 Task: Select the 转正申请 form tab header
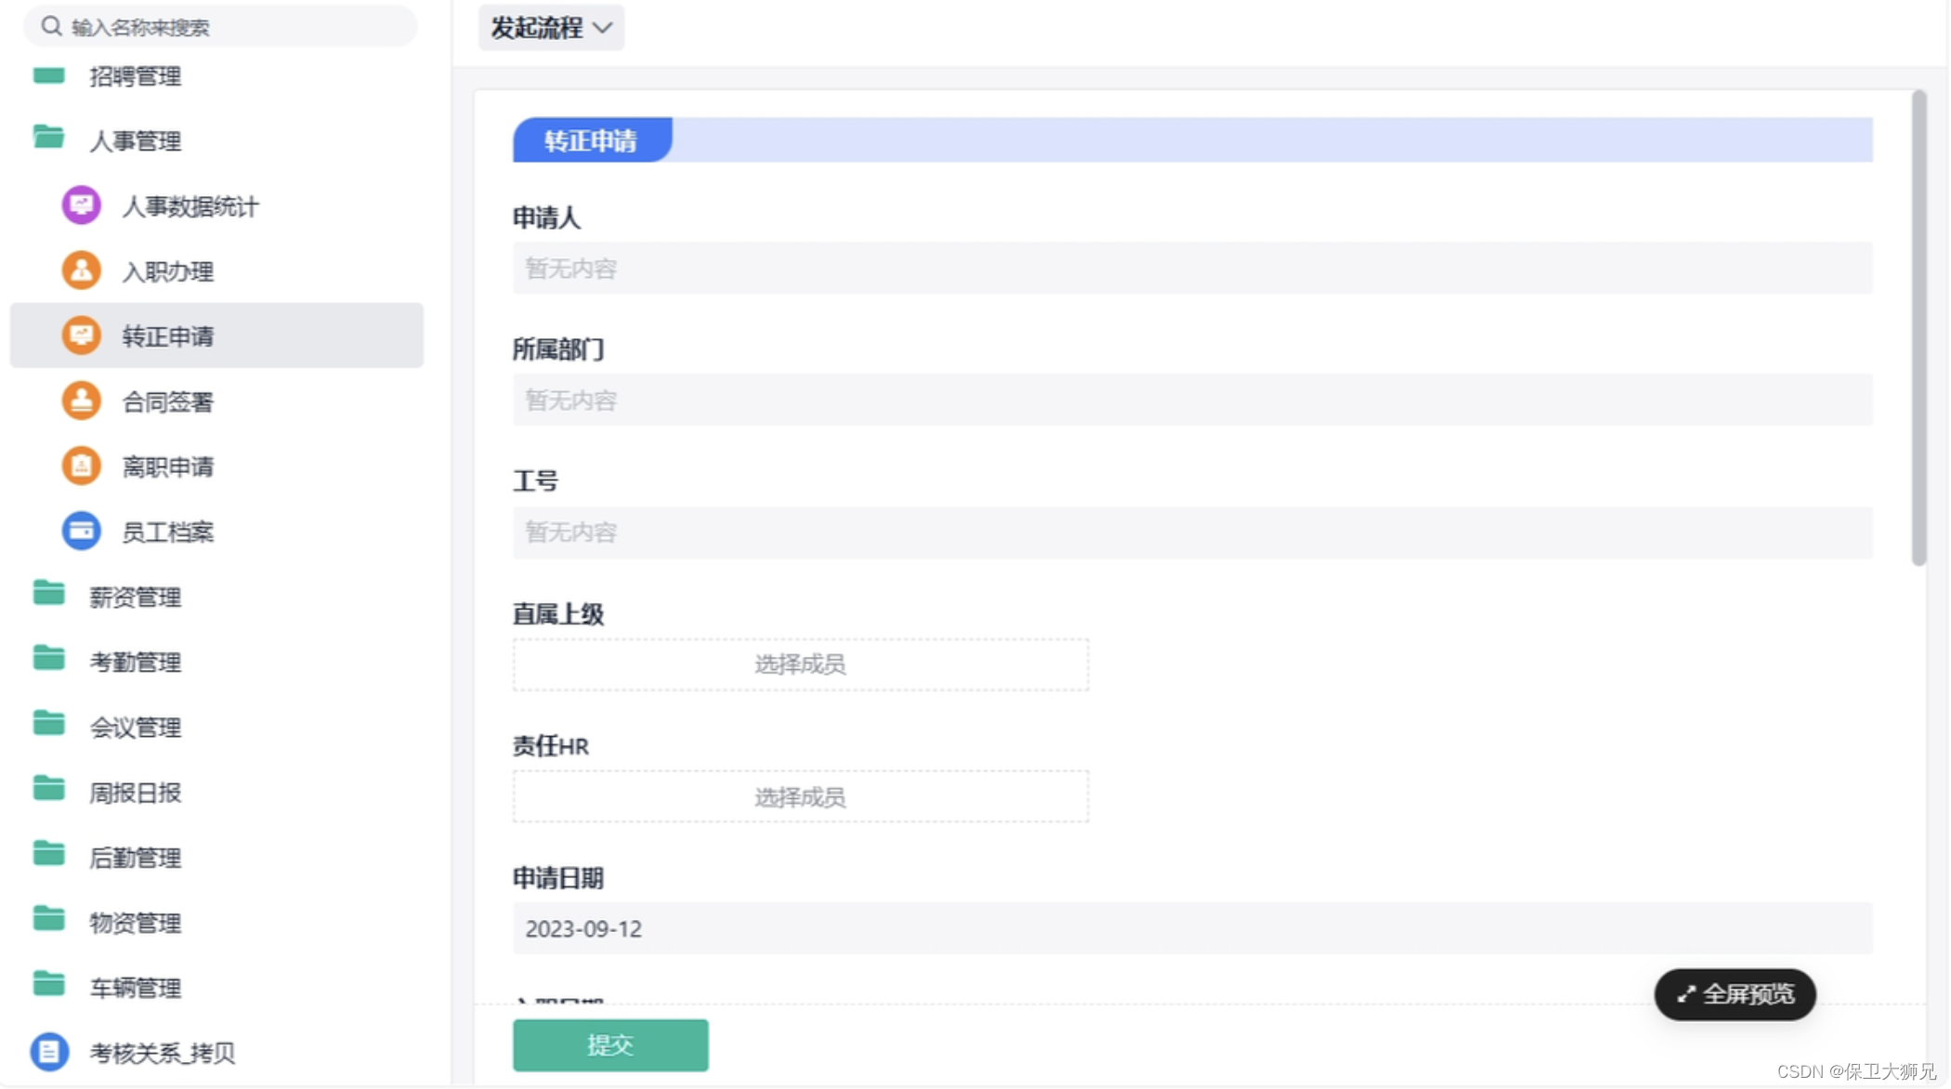click(592, 140)
